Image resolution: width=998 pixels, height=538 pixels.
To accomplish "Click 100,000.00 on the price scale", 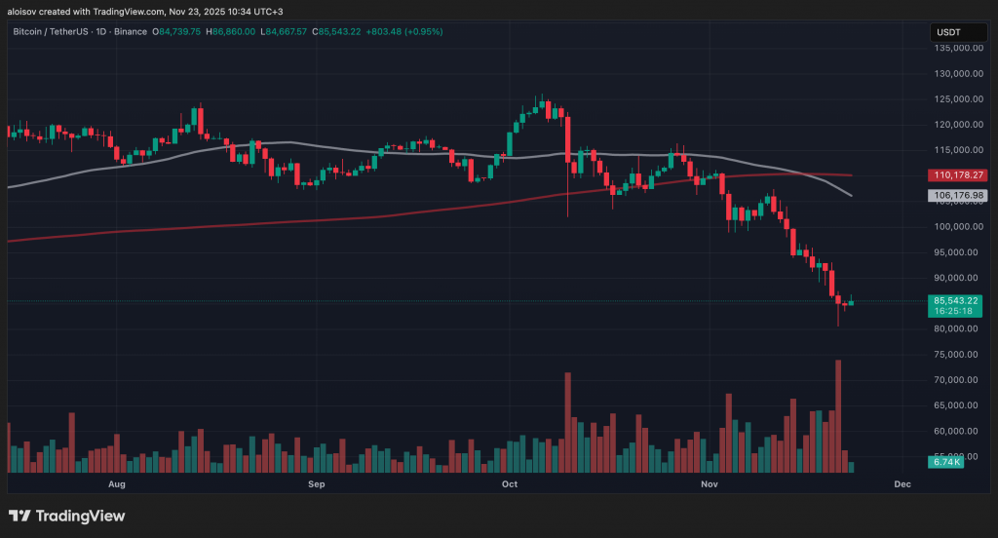I will (956, 226).
